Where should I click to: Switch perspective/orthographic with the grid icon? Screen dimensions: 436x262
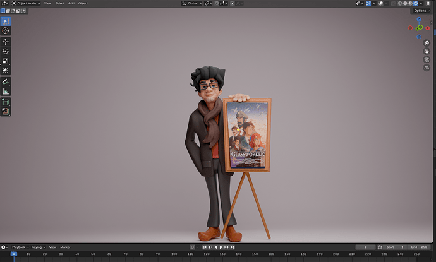tap(427, 68)
